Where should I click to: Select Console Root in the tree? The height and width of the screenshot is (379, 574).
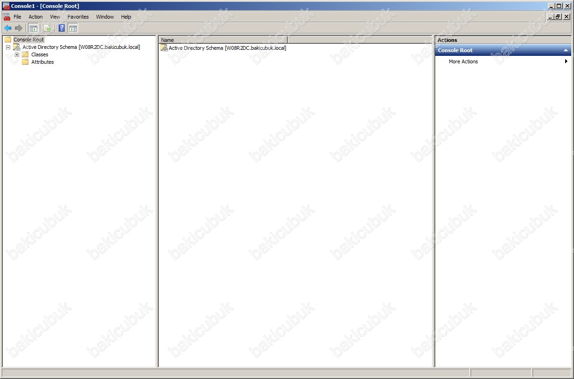pyautogui.click(x=28, y=40)
